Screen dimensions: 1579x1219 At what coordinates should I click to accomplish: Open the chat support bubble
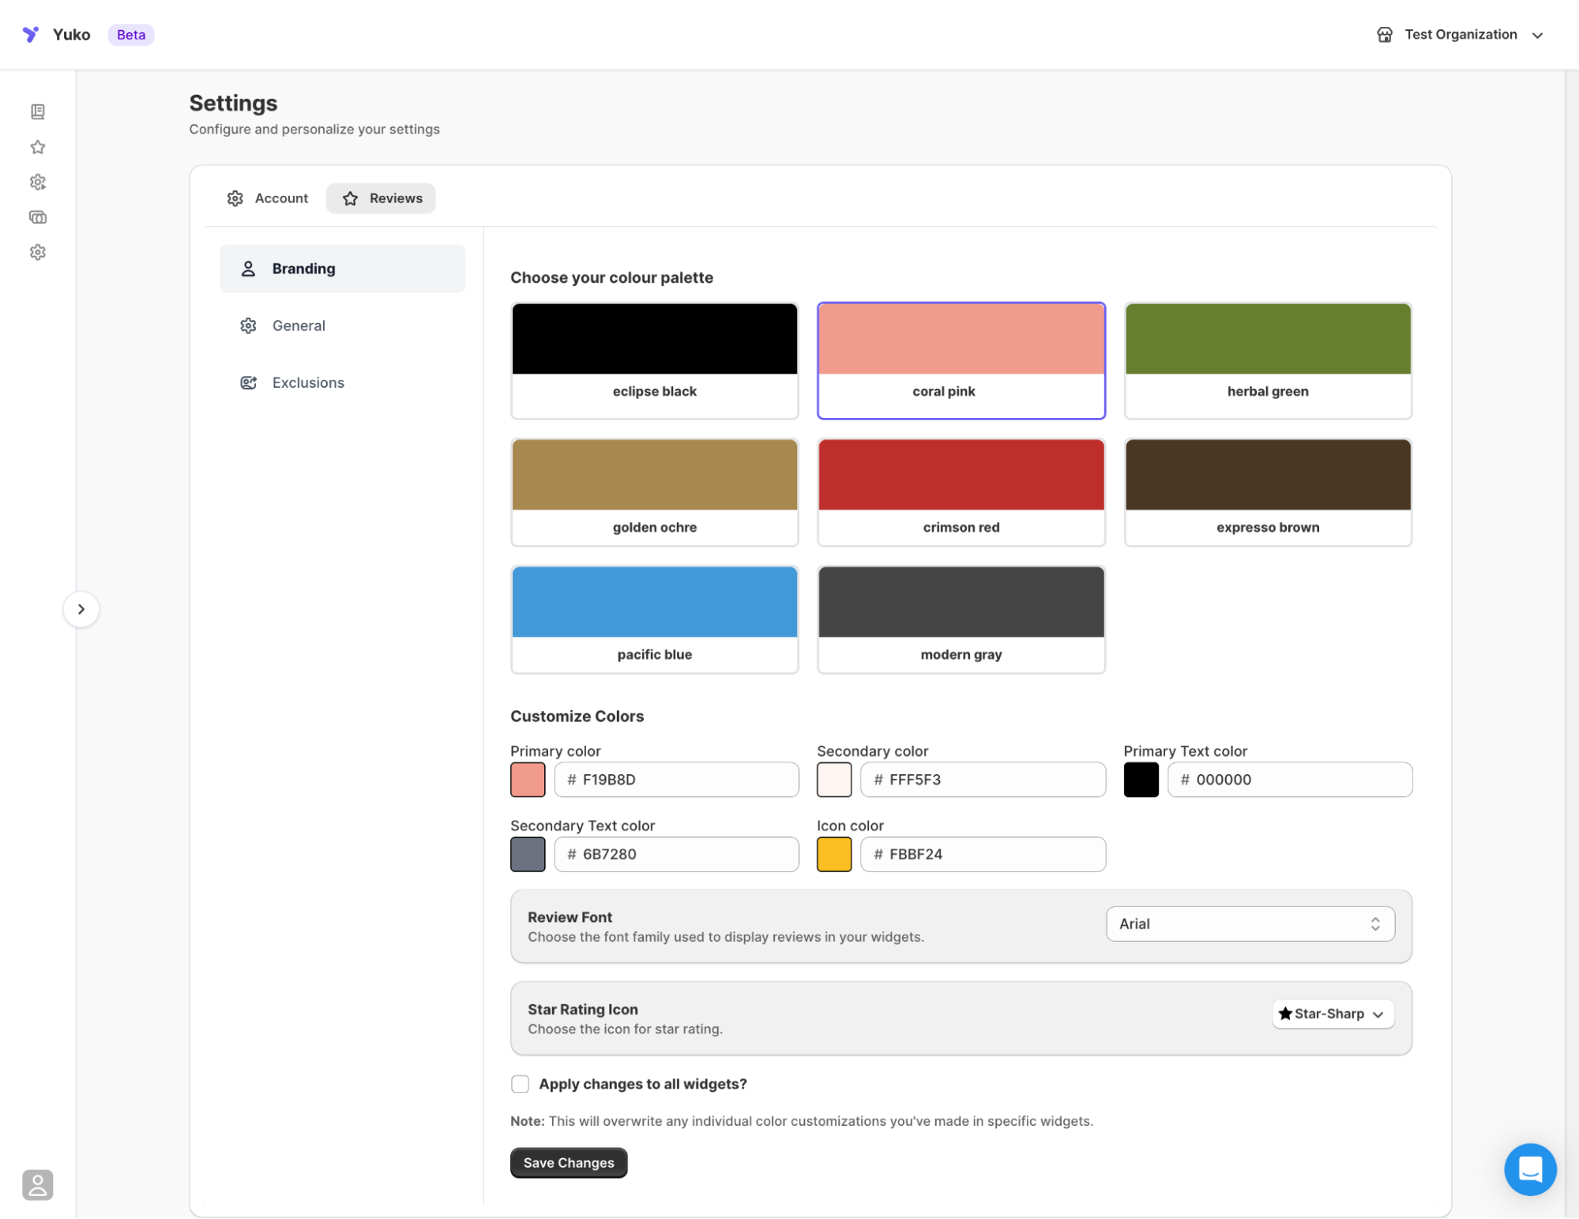(1529, 1169)
